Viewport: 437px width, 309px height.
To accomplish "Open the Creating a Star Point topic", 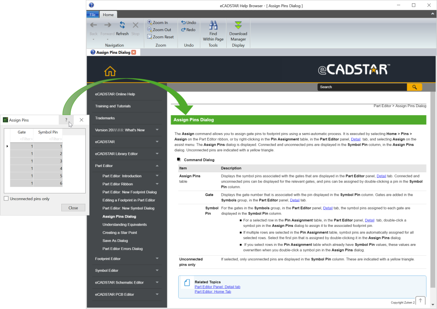I will [x=120, y=233].
